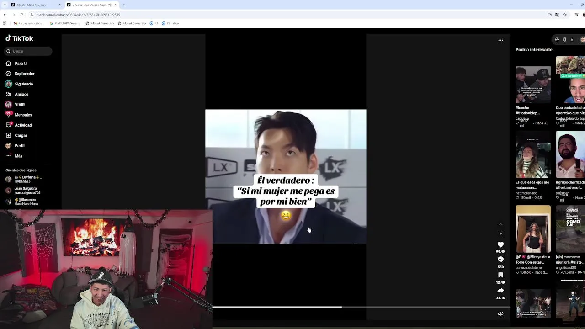Open the 'Que barbaridad' suggested video thumbnail

[x=570, y=80]
